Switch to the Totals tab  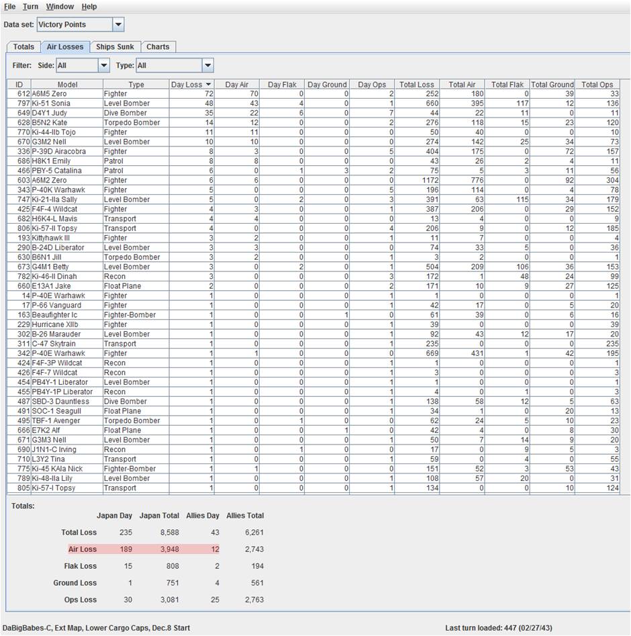coord(23,46)
